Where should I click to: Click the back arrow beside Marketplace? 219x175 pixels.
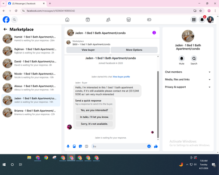click(x=5, y=29)
